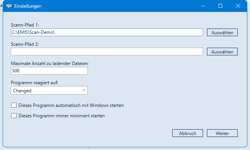The height and width of the screenshot is (150, 250).
Task: Close the Einstellungen dialog
Action: tap(238, 6)
